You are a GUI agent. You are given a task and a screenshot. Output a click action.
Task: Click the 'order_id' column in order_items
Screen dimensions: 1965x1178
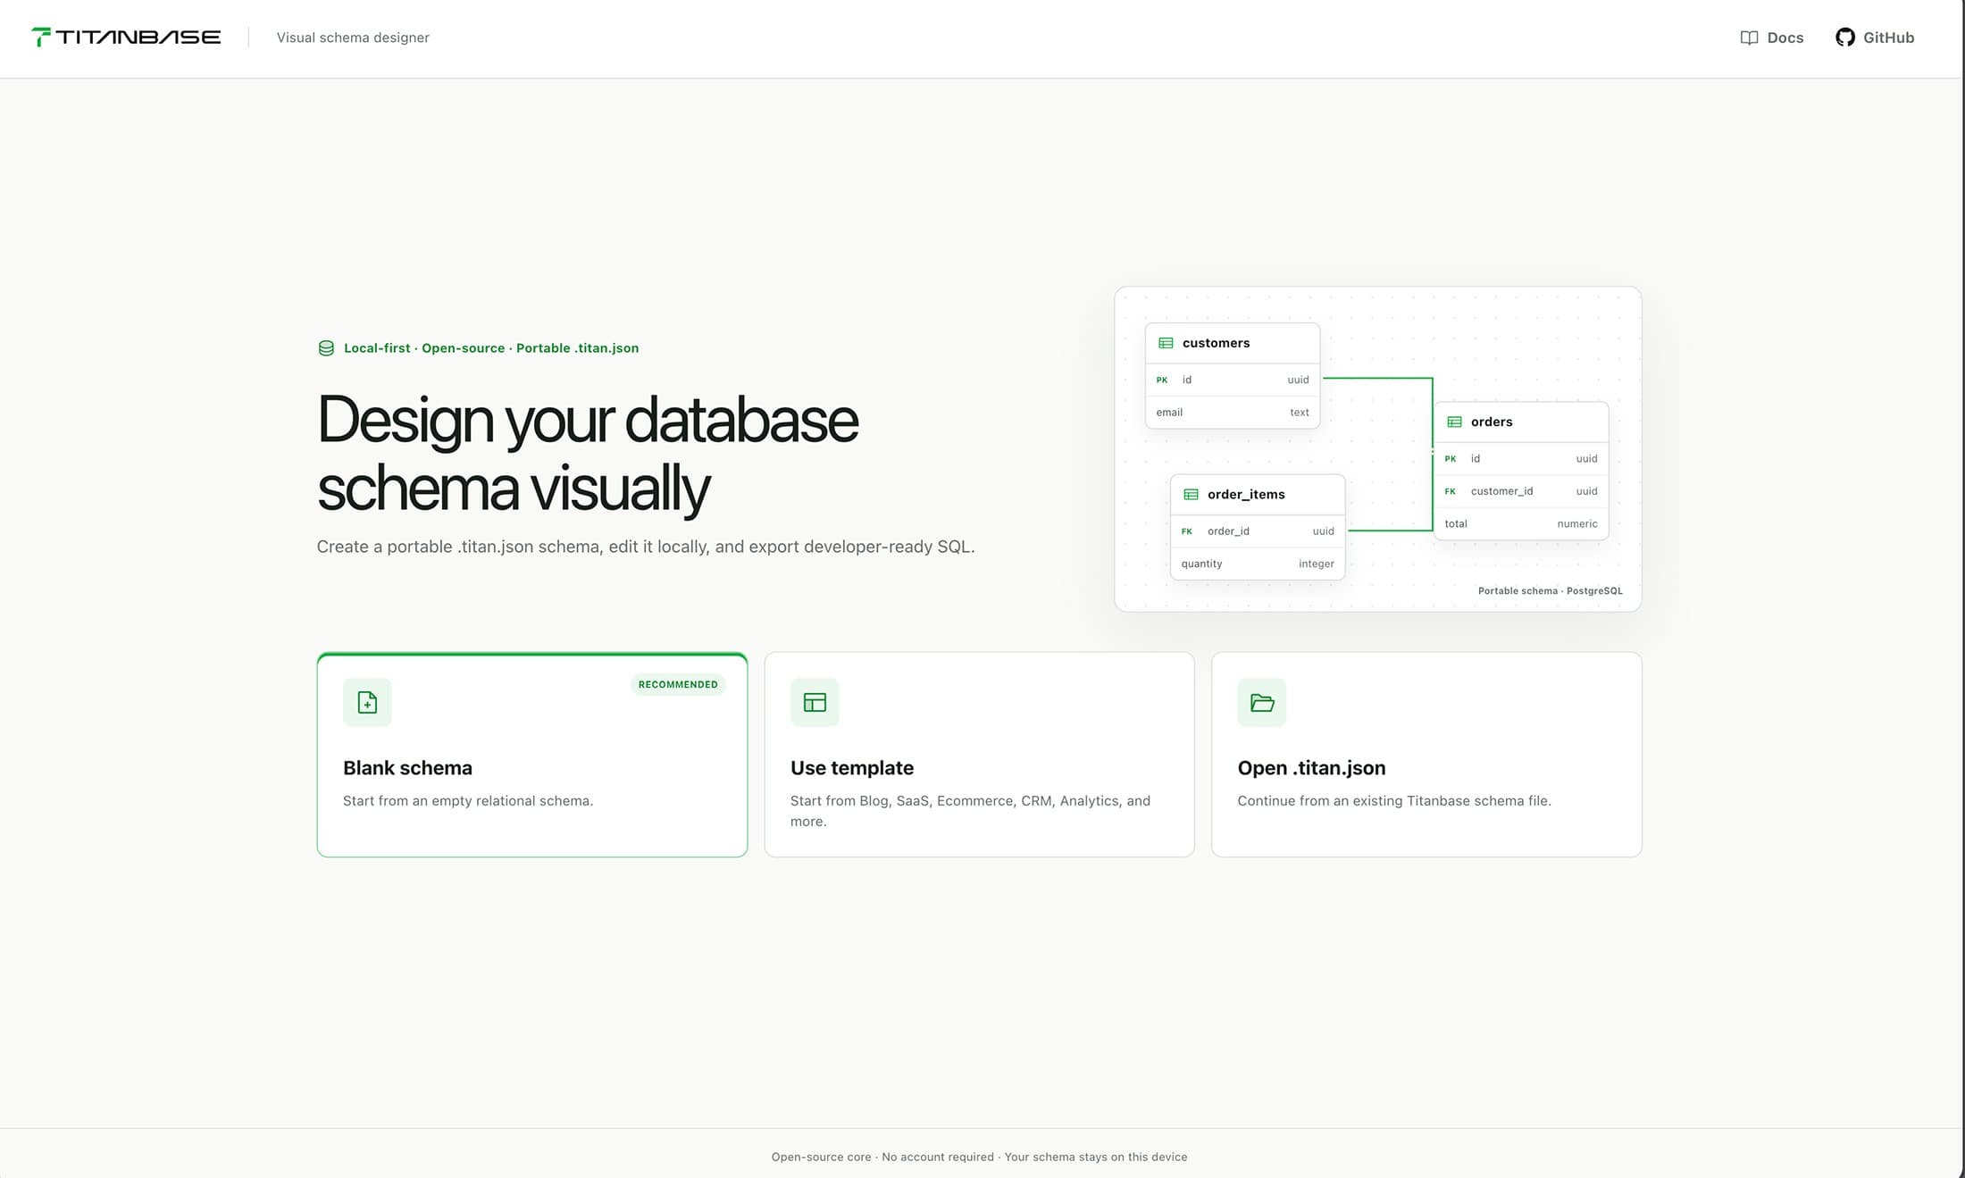point(1228,531)
